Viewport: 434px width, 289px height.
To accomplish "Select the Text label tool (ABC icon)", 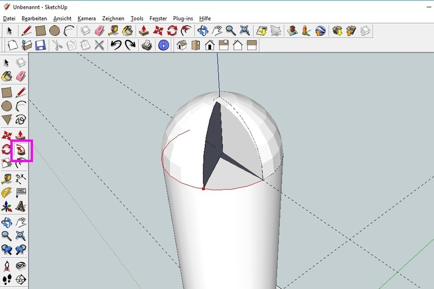I will 21,192.
